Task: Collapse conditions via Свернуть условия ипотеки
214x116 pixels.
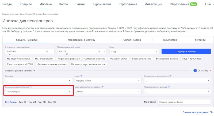Action: 20,71
